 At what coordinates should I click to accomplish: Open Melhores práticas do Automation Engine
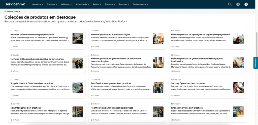110,35
